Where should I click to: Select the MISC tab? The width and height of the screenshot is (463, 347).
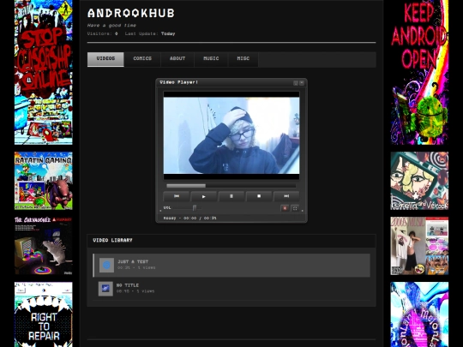(244, 59)
